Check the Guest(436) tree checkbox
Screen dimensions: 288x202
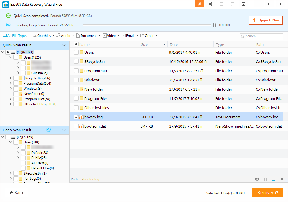click(23, 73)
